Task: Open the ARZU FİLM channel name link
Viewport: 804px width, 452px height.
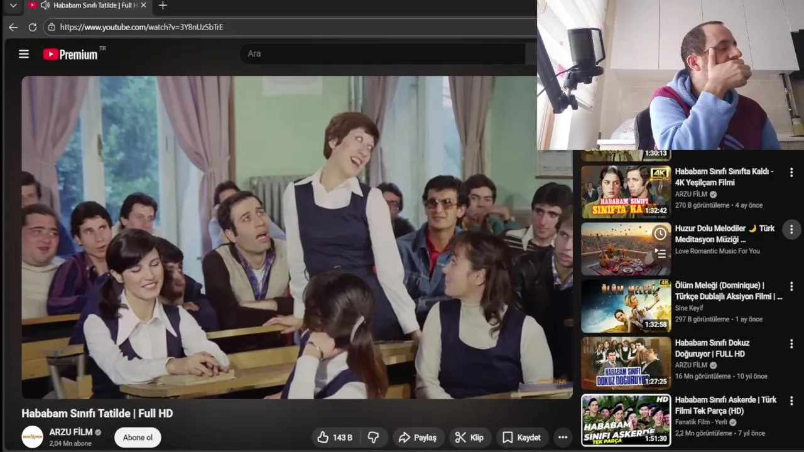Action: coord(71,432)
